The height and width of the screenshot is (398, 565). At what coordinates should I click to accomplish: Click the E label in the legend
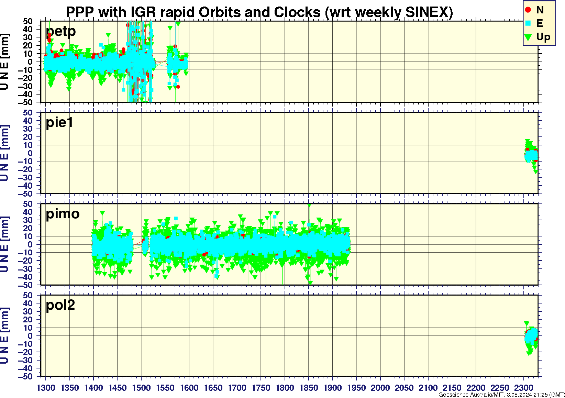pyautogui.click(x=539, y=23)
